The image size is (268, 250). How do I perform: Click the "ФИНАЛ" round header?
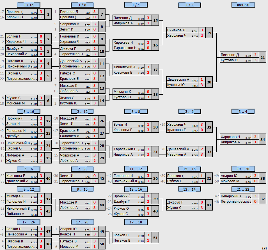(x=243, y=5)
